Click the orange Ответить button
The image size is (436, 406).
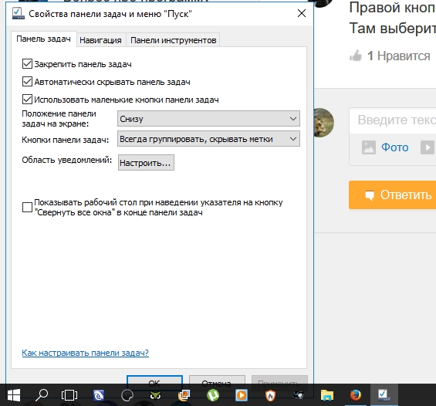coord(392,195)
